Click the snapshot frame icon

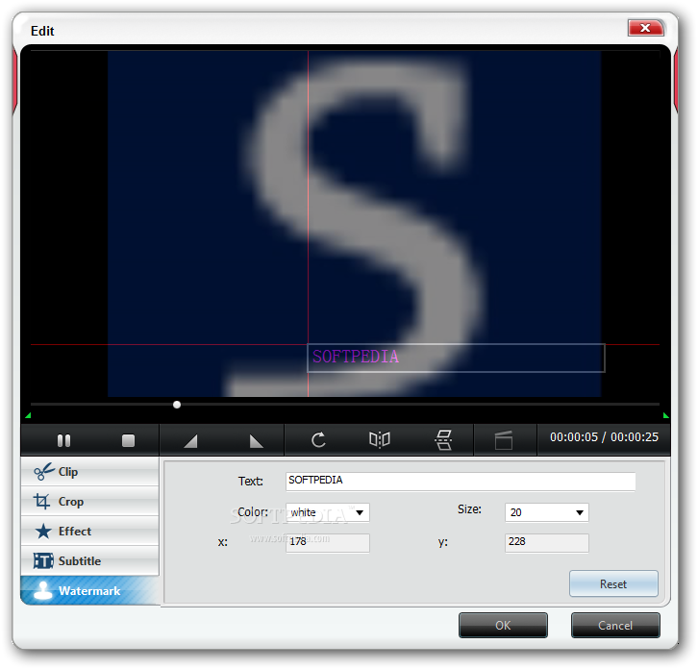pyautogui.click(x=504, y=440)
